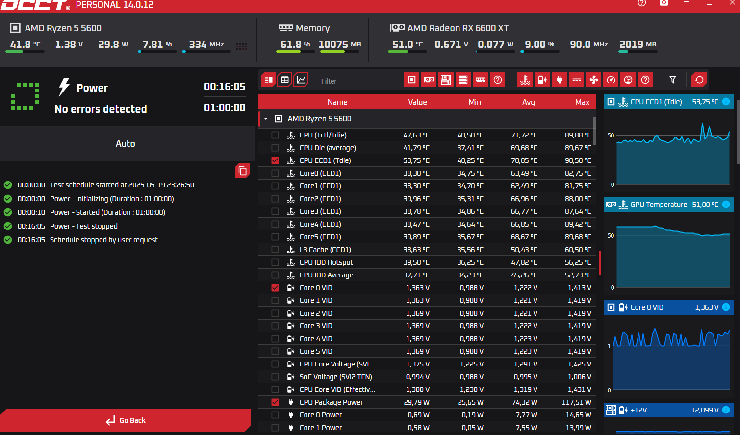Switch to combined table and graph view

pyautogui.click(x=268, y=80)
